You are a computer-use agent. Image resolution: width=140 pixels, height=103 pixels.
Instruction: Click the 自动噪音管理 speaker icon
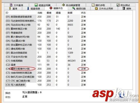pos(64,5)
